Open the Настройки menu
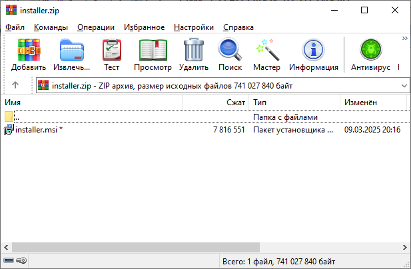Screen dimensions: 411x269 tap(193, 27)
